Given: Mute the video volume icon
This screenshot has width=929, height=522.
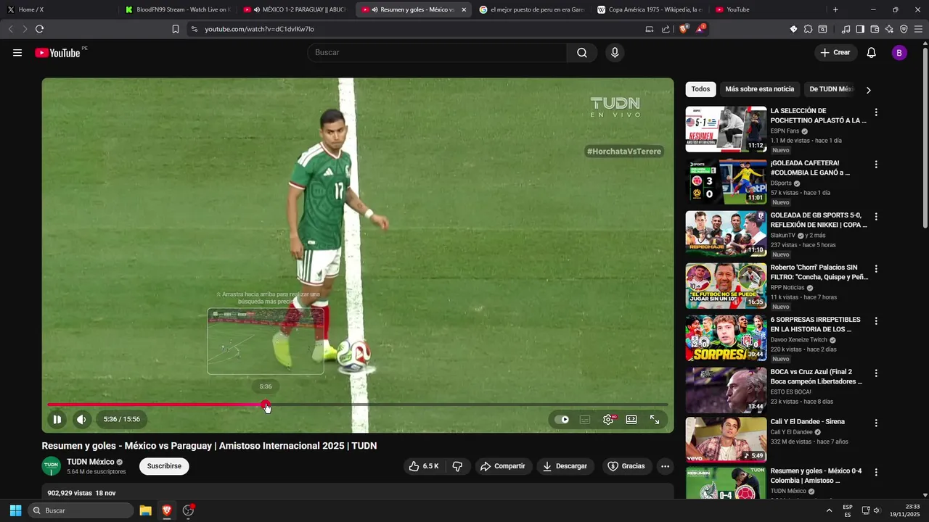Looking at the screenshot, I should pyautogui.click(x=81, y=419).
